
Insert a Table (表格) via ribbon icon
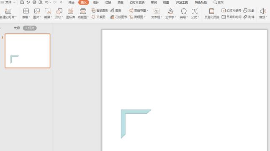point(26,11)
